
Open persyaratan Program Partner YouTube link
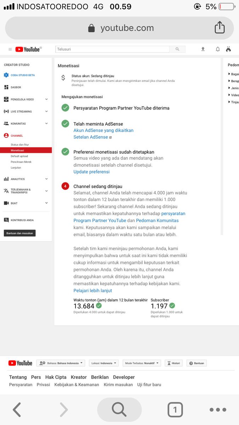pyautogui.click(x=129, y=217)
